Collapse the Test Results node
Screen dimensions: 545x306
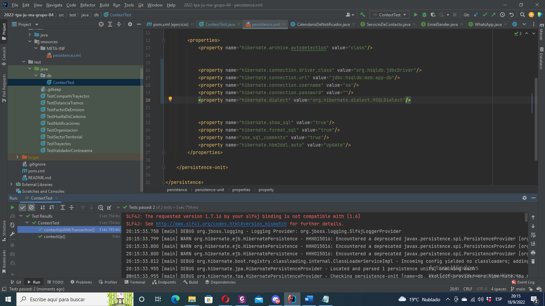21,216
